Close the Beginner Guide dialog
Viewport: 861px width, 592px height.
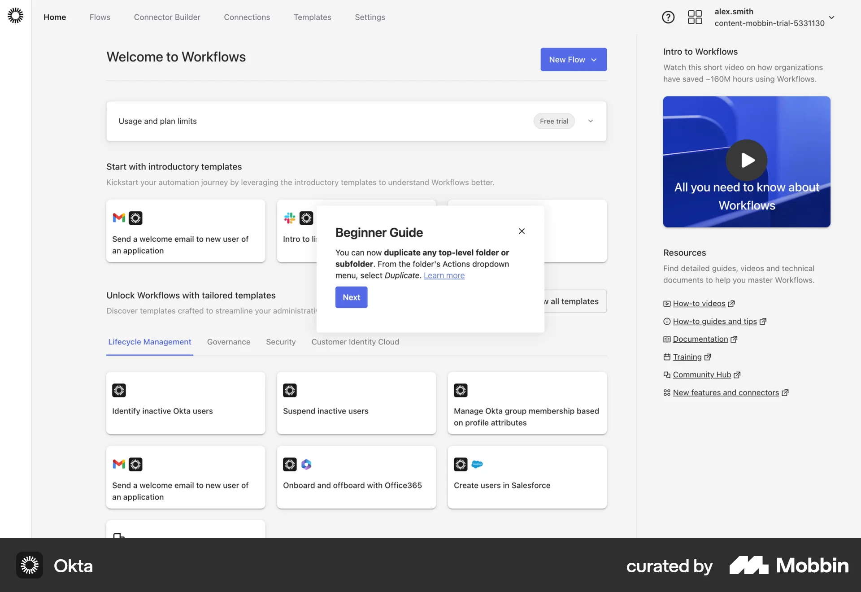[522, 231]
